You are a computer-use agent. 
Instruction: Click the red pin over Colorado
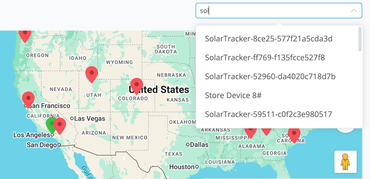136,85
